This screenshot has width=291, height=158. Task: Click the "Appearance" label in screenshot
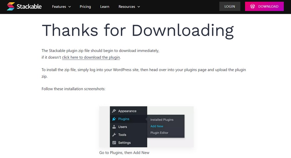pyautogui.click(x=127, y=111)
